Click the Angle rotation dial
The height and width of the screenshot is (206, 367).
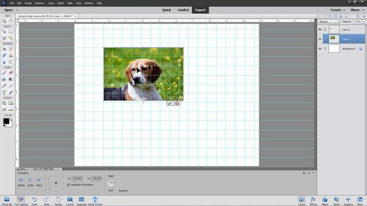tap(111, 183)
